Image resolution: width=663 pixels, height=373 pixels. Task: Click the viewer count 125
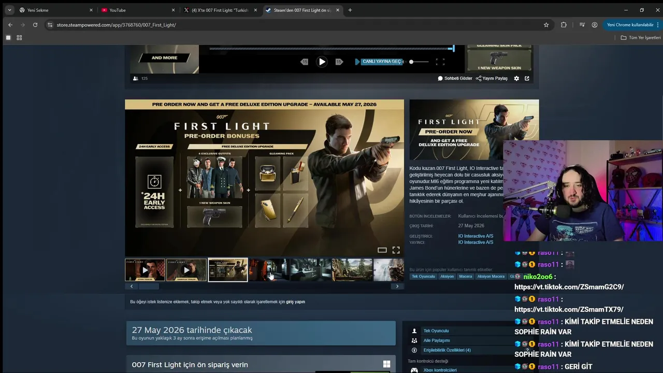(144, 78)
